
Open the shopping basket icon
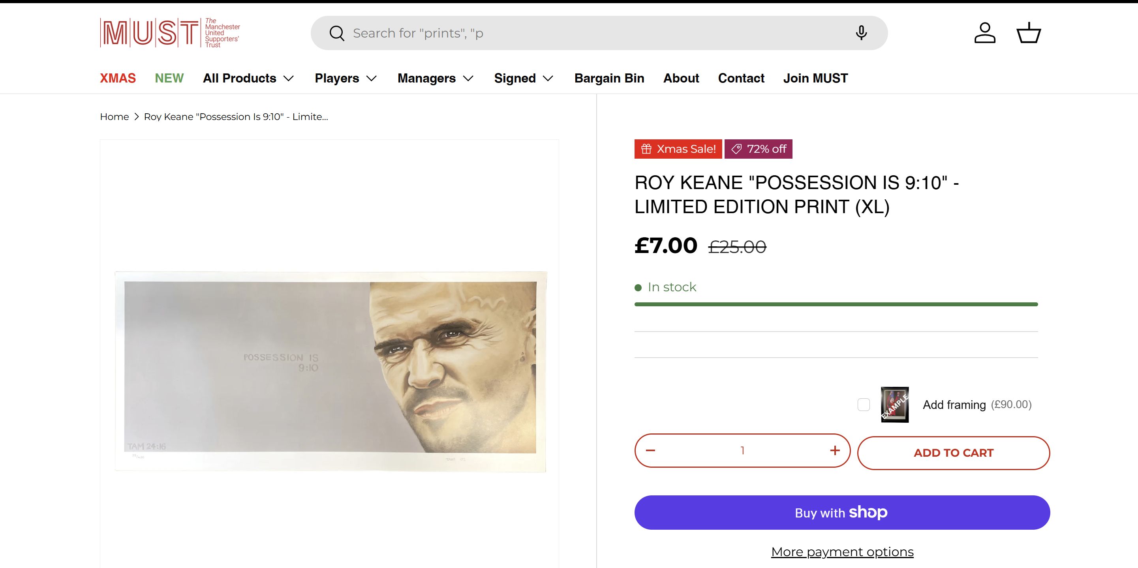click(x=1029, y=33)
